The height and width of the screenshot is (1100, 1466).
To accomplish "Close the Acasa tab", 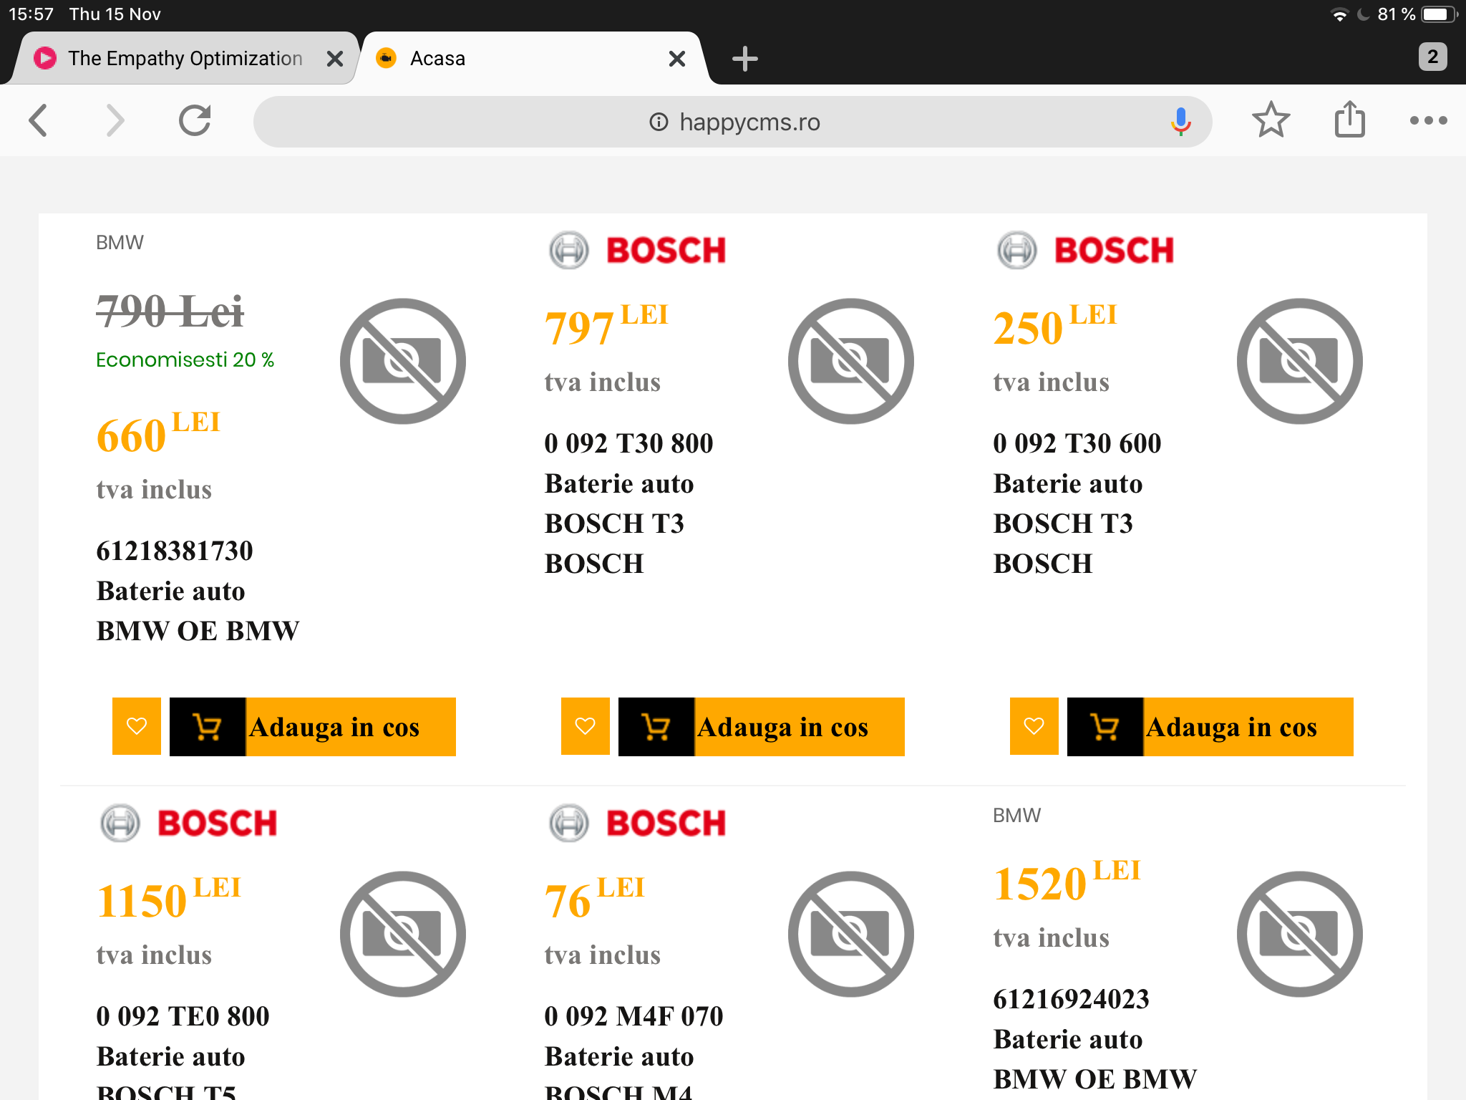I will (677, 59).
